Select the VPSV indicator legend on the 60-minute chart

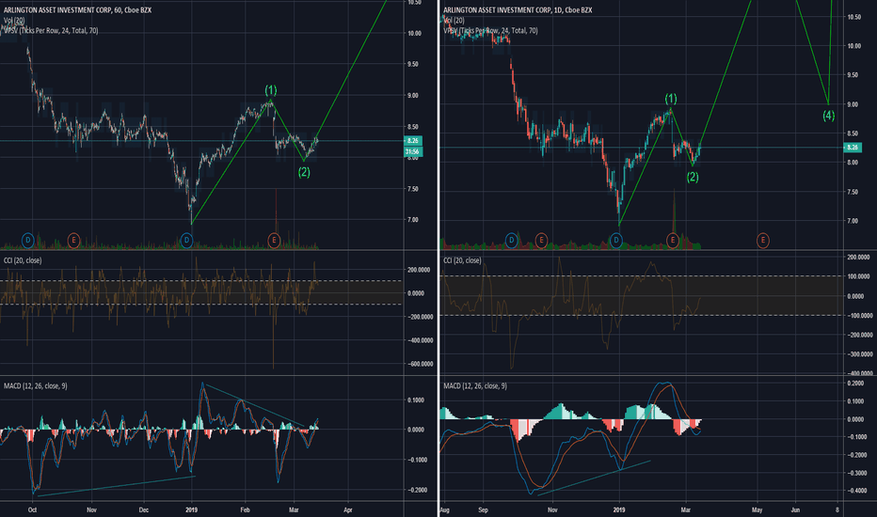(51, 31)
